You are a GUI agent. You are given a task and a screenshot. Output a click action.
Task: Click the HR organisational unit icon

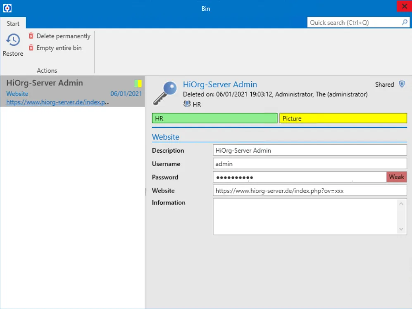click(x=187, y=104)
